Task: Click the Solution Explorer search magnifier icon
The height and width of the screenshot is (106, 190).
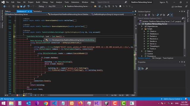Action: pos(183,18)
